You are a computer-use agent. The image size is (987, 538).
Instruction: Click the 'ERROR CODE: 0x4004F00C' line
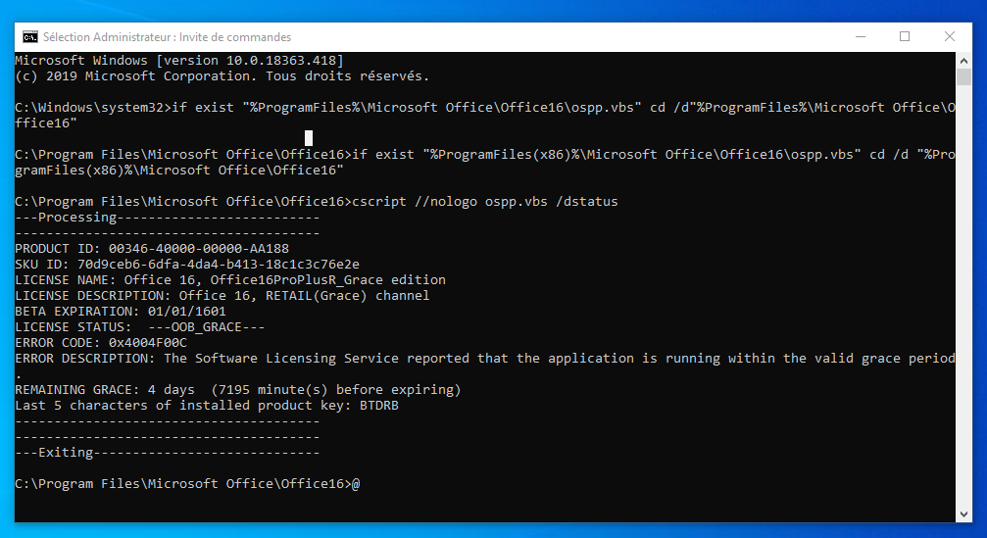(101, 343)
